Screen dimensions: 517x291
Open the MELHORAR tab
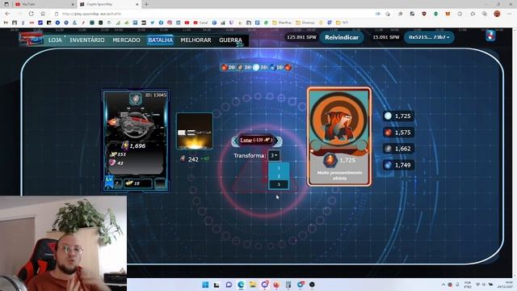pyautogui.click(x=195, y=40)
